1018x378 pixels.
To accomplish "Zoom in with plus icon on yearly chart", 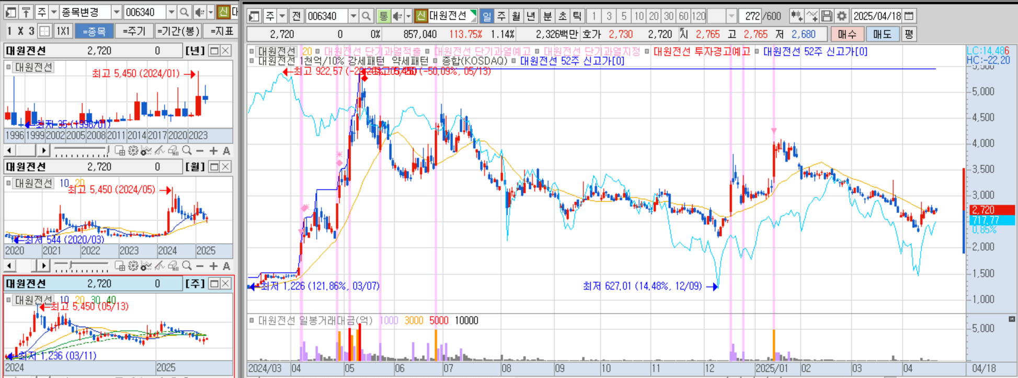I will coord(213,151).
